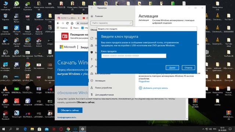Viewport: 235px width, 132px height.
Task: Open the Discord desktop icon
Action: 17,66
